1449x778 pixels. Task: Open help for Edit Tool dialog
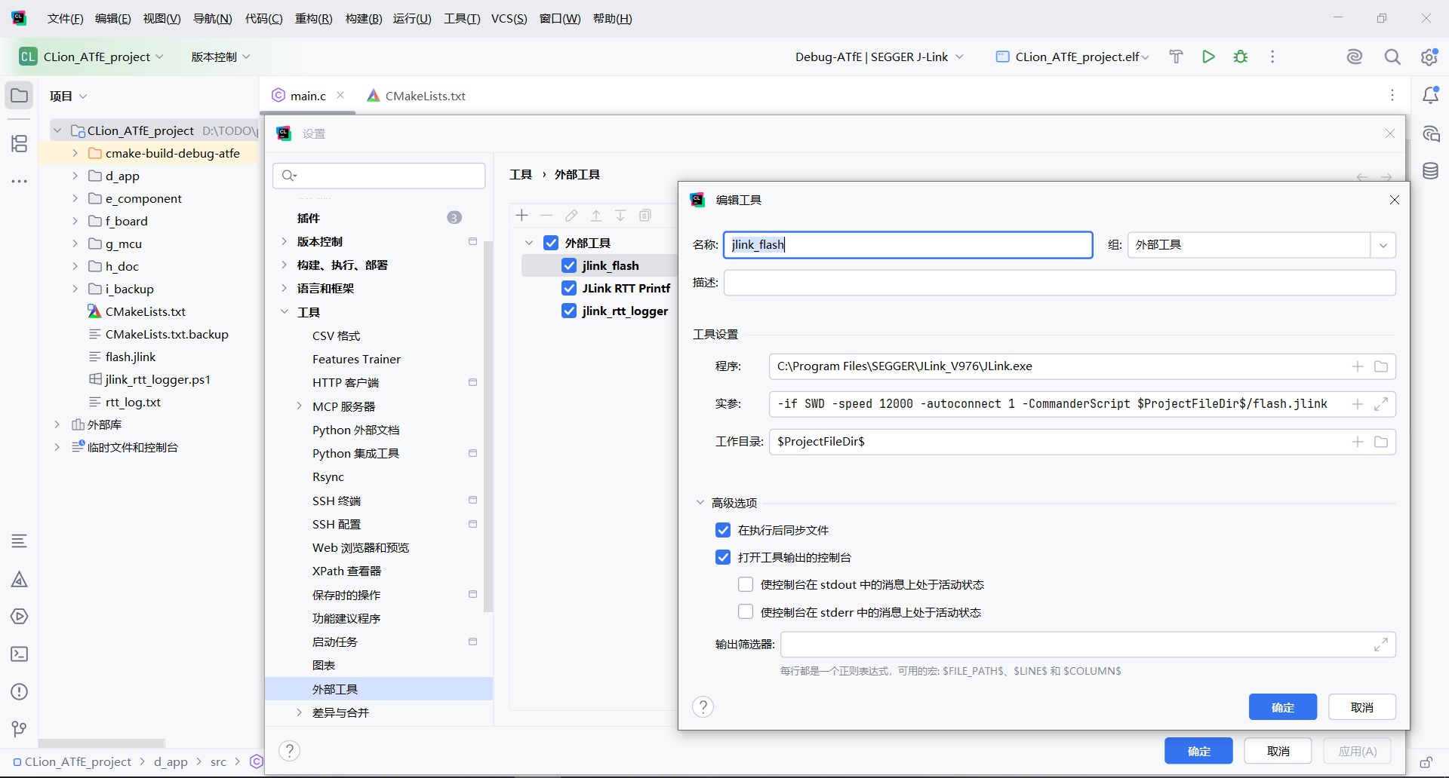coord(703,706)
